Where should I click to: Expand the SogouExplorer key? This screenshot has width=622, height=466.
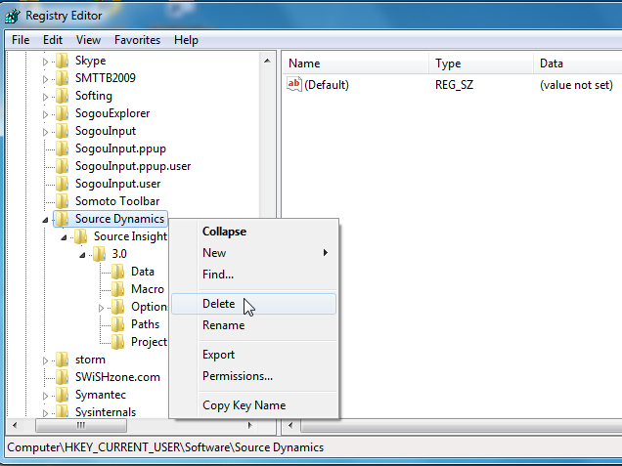45,114
